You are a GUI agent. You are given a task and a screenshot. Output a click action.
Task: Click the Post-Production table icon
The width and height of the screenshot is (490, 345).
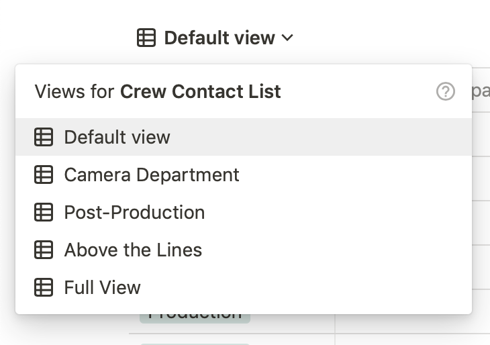44,212
